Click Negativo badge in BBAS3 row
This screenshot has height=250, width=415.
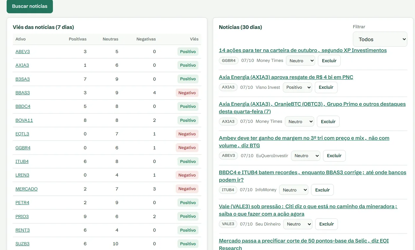pos(187,93)
